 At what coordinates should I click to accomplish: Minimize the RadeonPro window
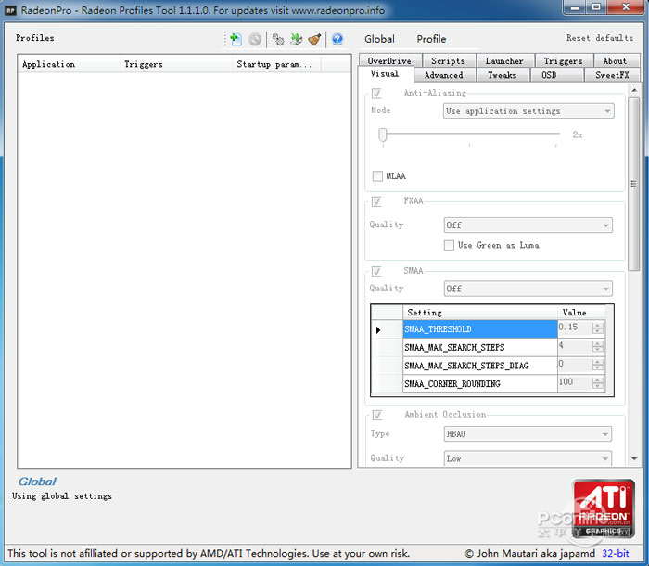pos(575,6)
